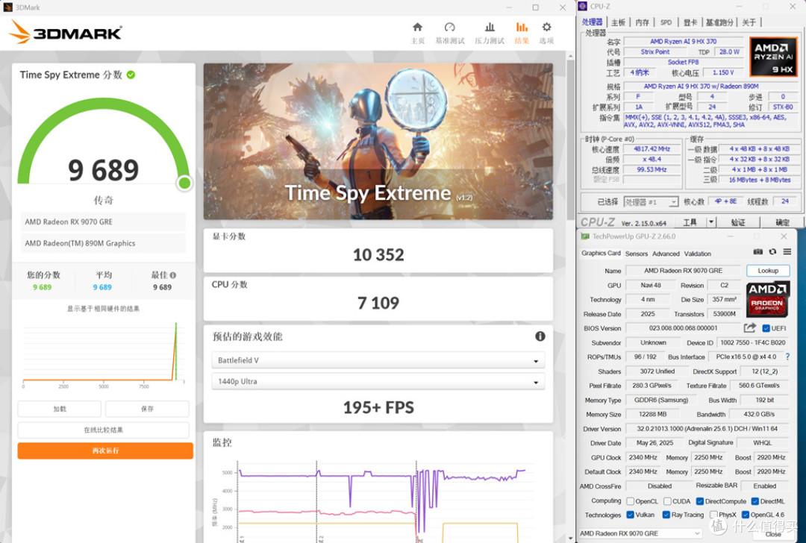
Task: Switch to the SPD tab in CPU-Z
Action: pos(666,22)
